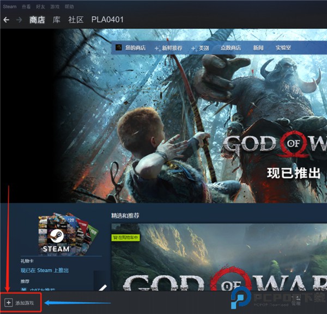Switch to the 库 library tab
Viewport: 327px width, 314px height.
click(57, 20)
